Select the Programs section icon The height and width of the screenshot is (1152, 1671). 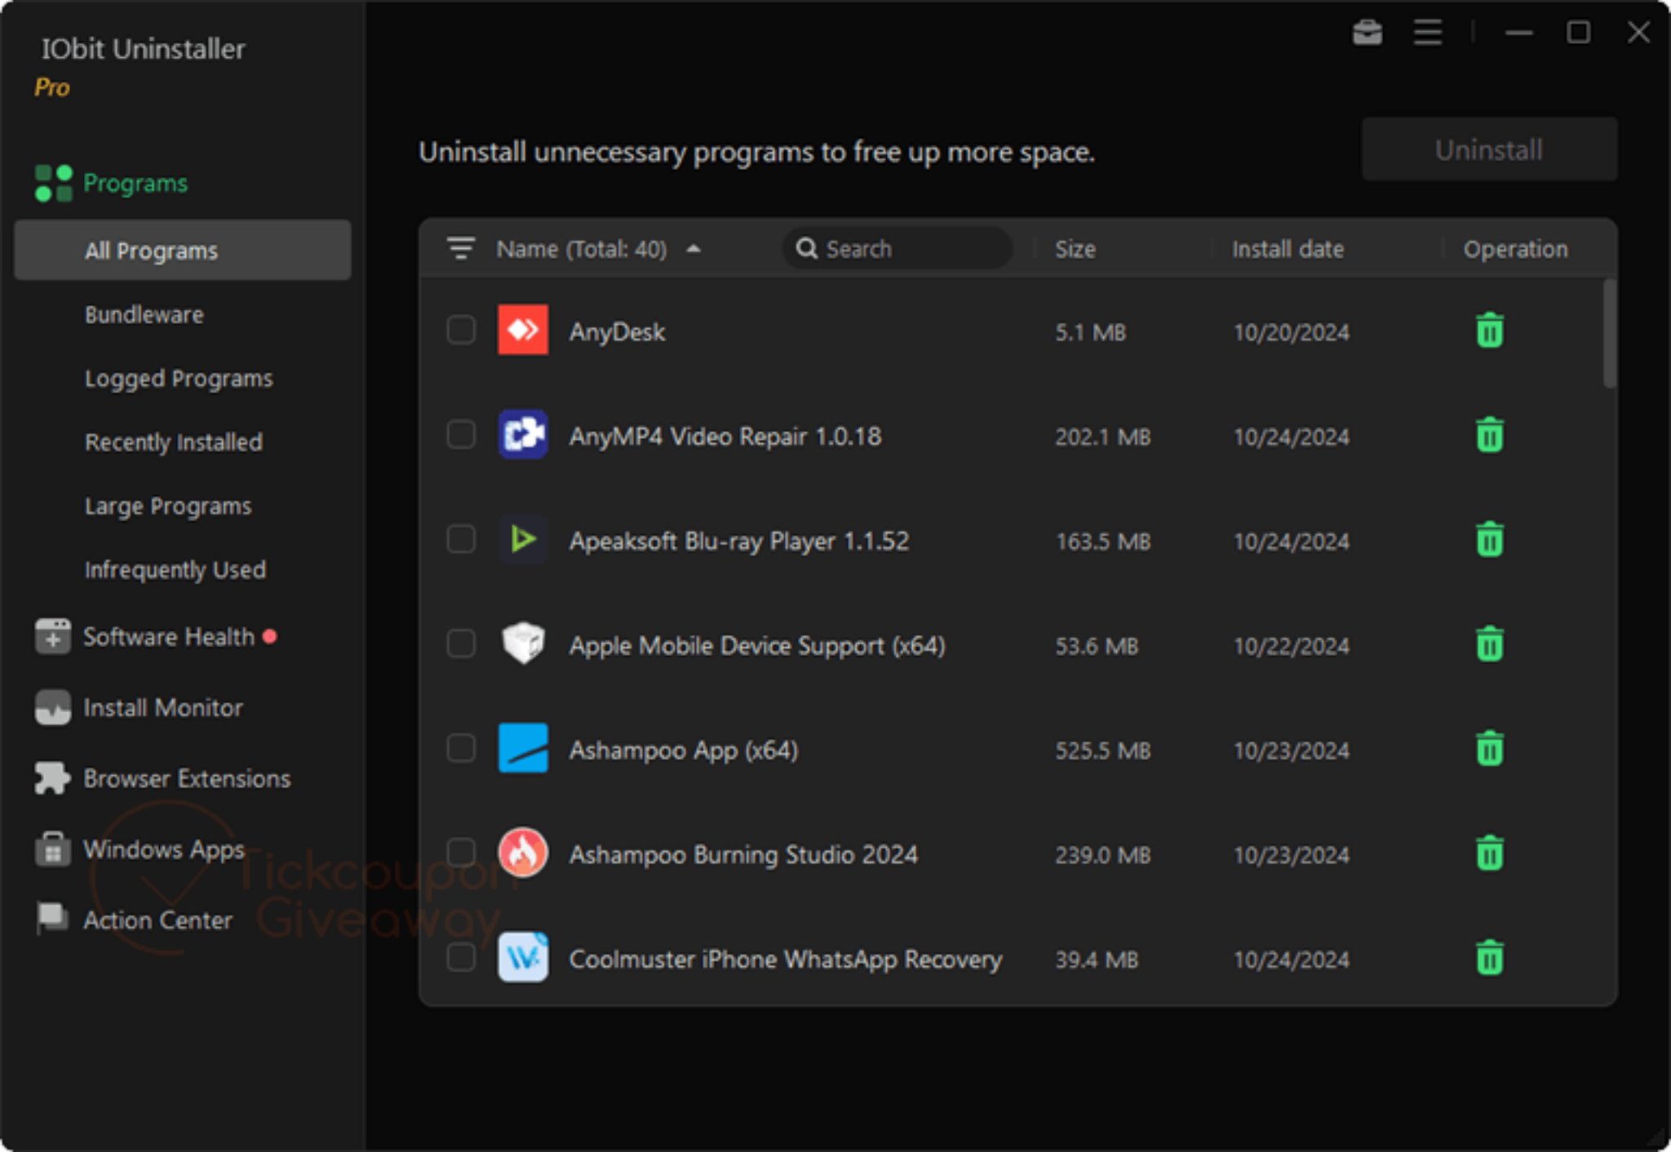click(x=52, y=182)
